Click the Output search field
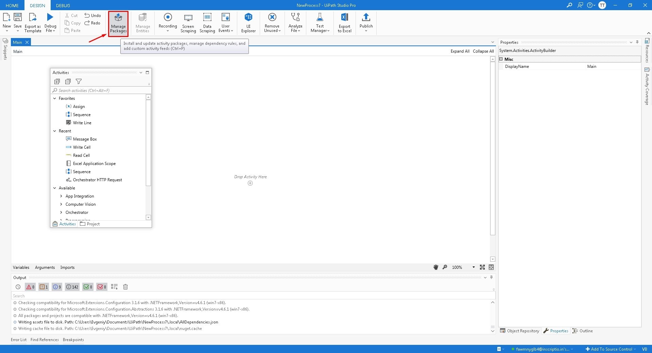The image size is (652, 353). (x=253, y=296)
